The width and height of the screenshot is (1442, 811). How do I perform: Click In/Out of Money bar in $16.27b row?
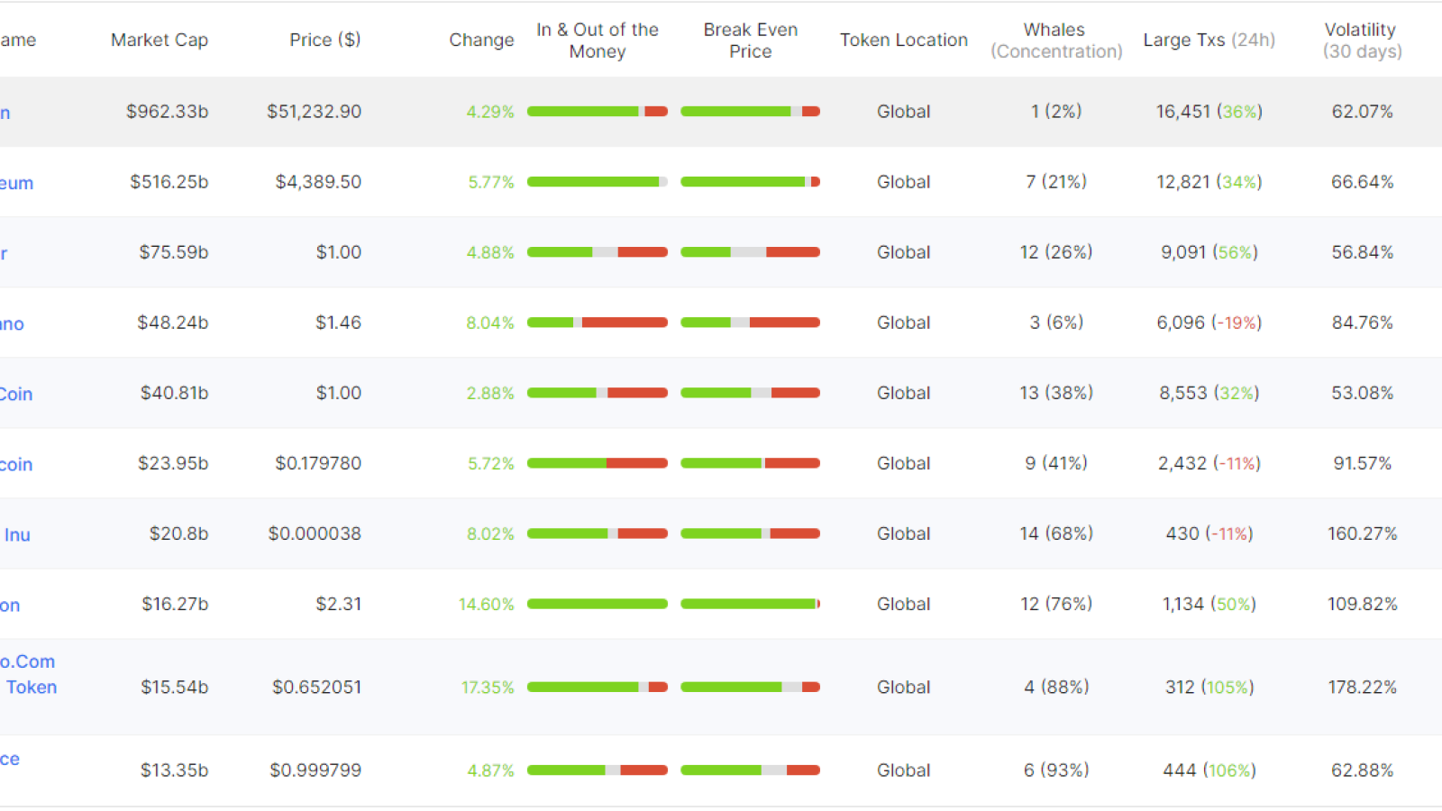[x=598, y=604]
